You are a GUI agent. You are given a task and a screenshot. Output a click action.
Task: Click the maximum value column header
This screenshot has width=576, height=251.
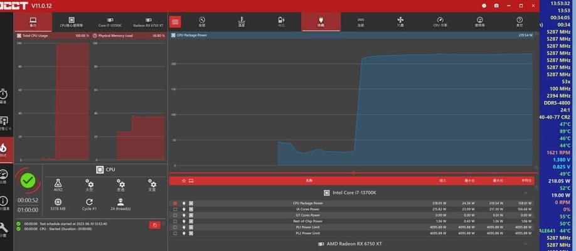(498, 181)
